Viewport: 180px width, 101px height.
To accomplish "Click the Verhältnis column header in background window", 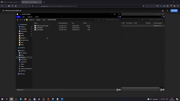I will coord(148,23).
